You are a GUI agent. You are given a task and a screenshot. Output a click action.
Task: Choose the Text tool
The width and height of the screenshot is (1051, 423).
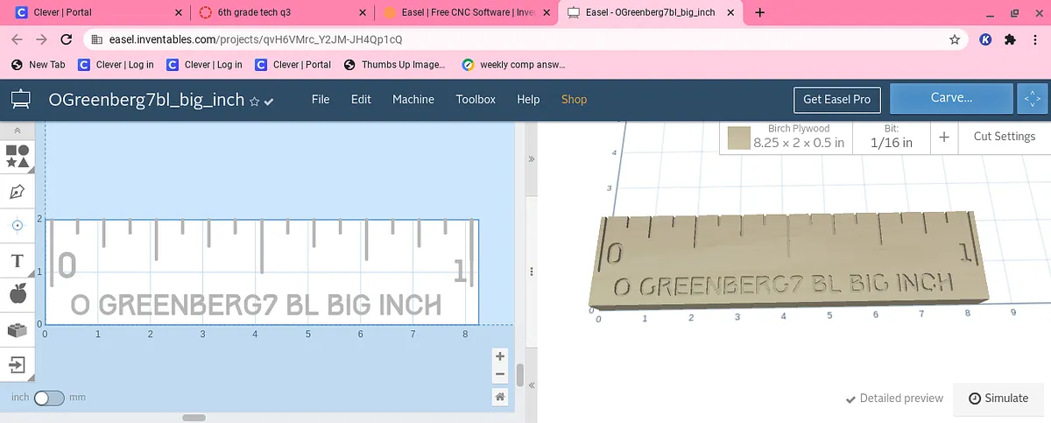18,261
